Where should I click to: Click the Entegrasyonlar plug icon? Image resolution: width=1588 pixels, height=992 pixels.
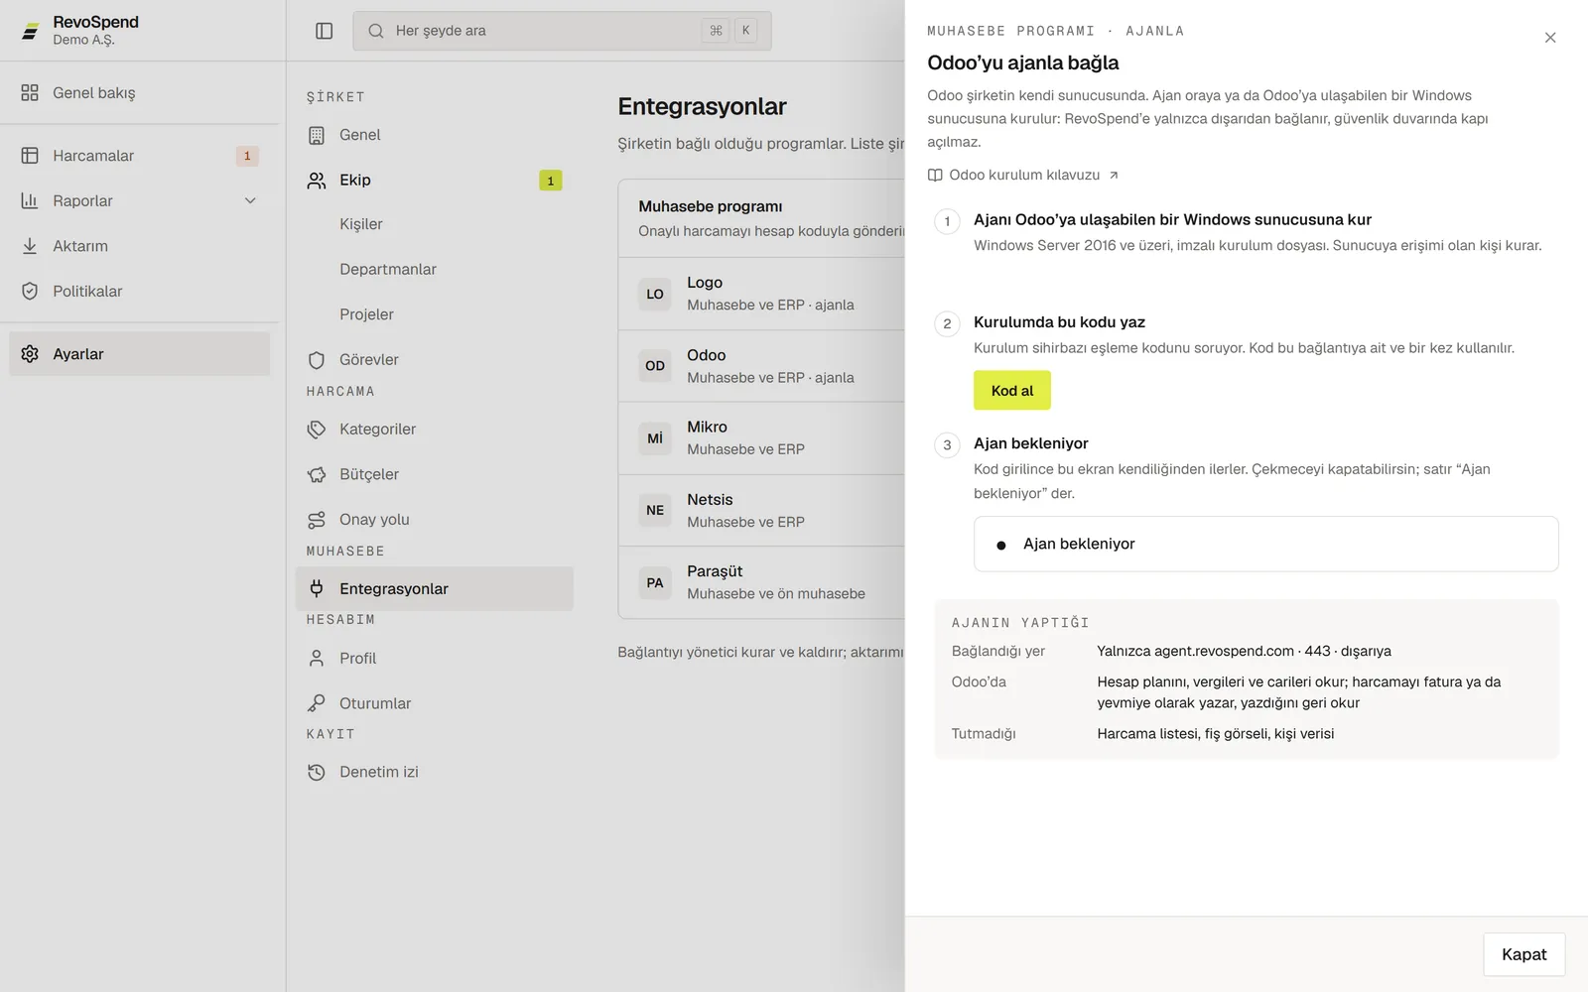pos(317,588)
